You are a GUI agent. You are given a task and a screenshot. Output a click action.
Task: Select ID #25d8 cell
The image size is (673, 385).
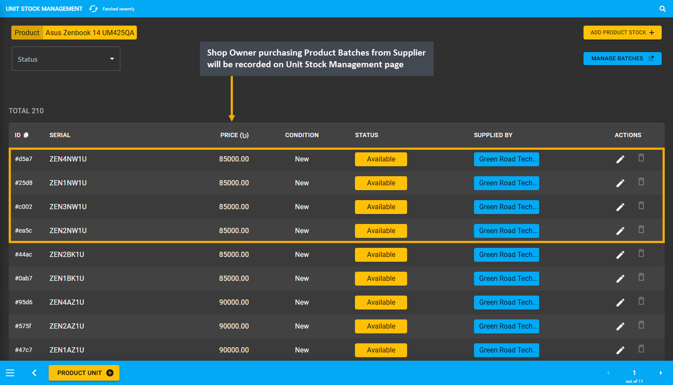[x=24, y=183]
